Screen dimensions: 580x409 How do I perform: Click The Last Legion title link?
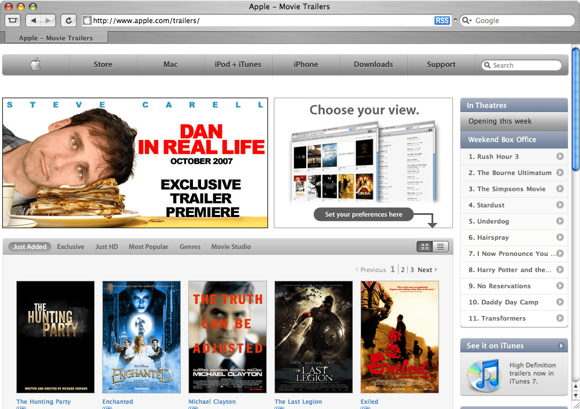point(298,401)
